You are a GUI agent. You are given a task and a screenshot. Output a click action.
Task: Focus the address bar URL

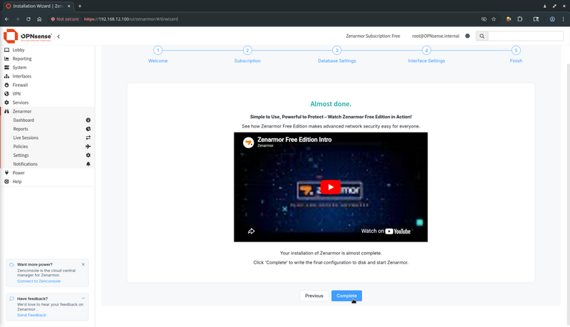(x=131, y=19)
